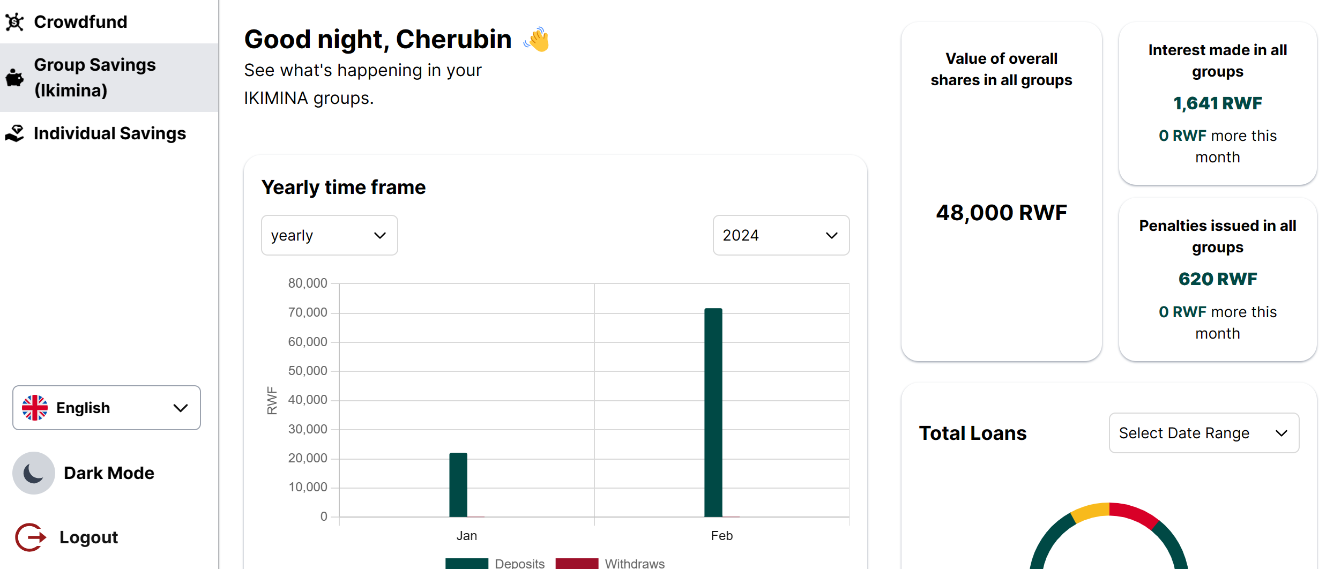The width and height of the screenshot is (1341, 569).
Task: Switch to Individual Savings section
Action: point(110,133)
